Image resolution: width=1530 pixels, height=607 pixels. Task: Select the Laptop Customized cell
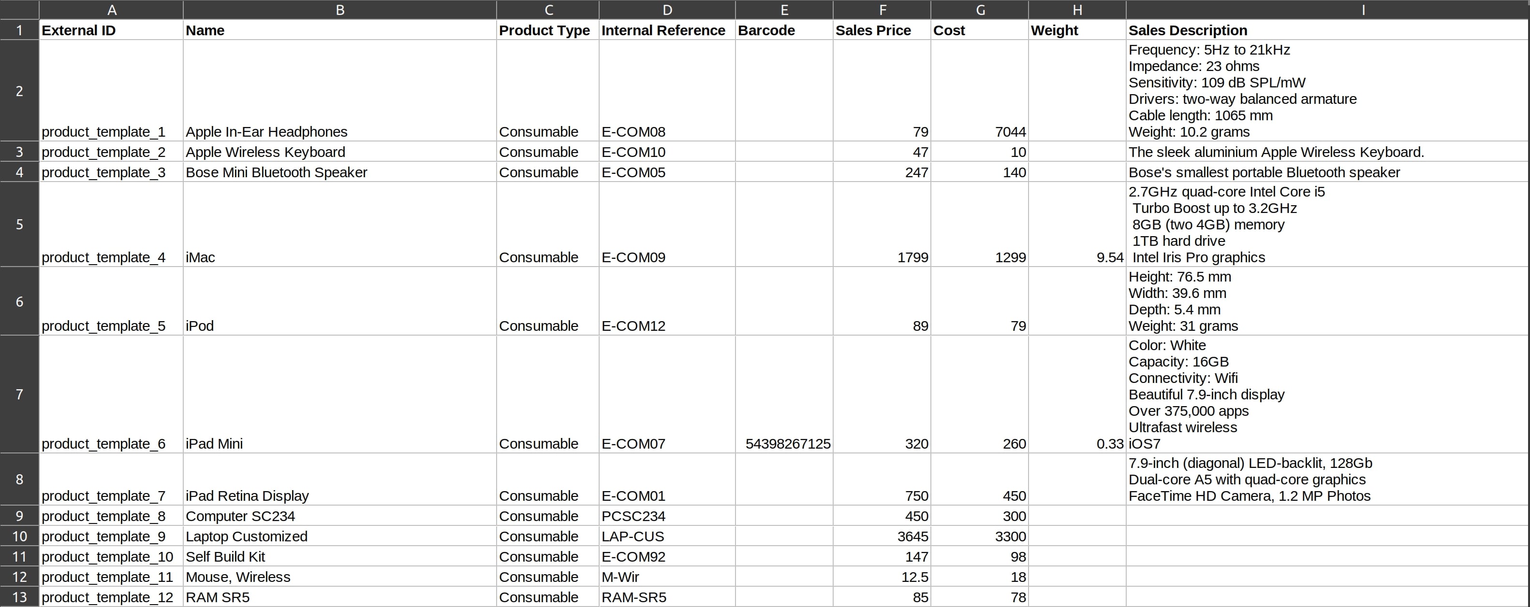click(340, 536)
